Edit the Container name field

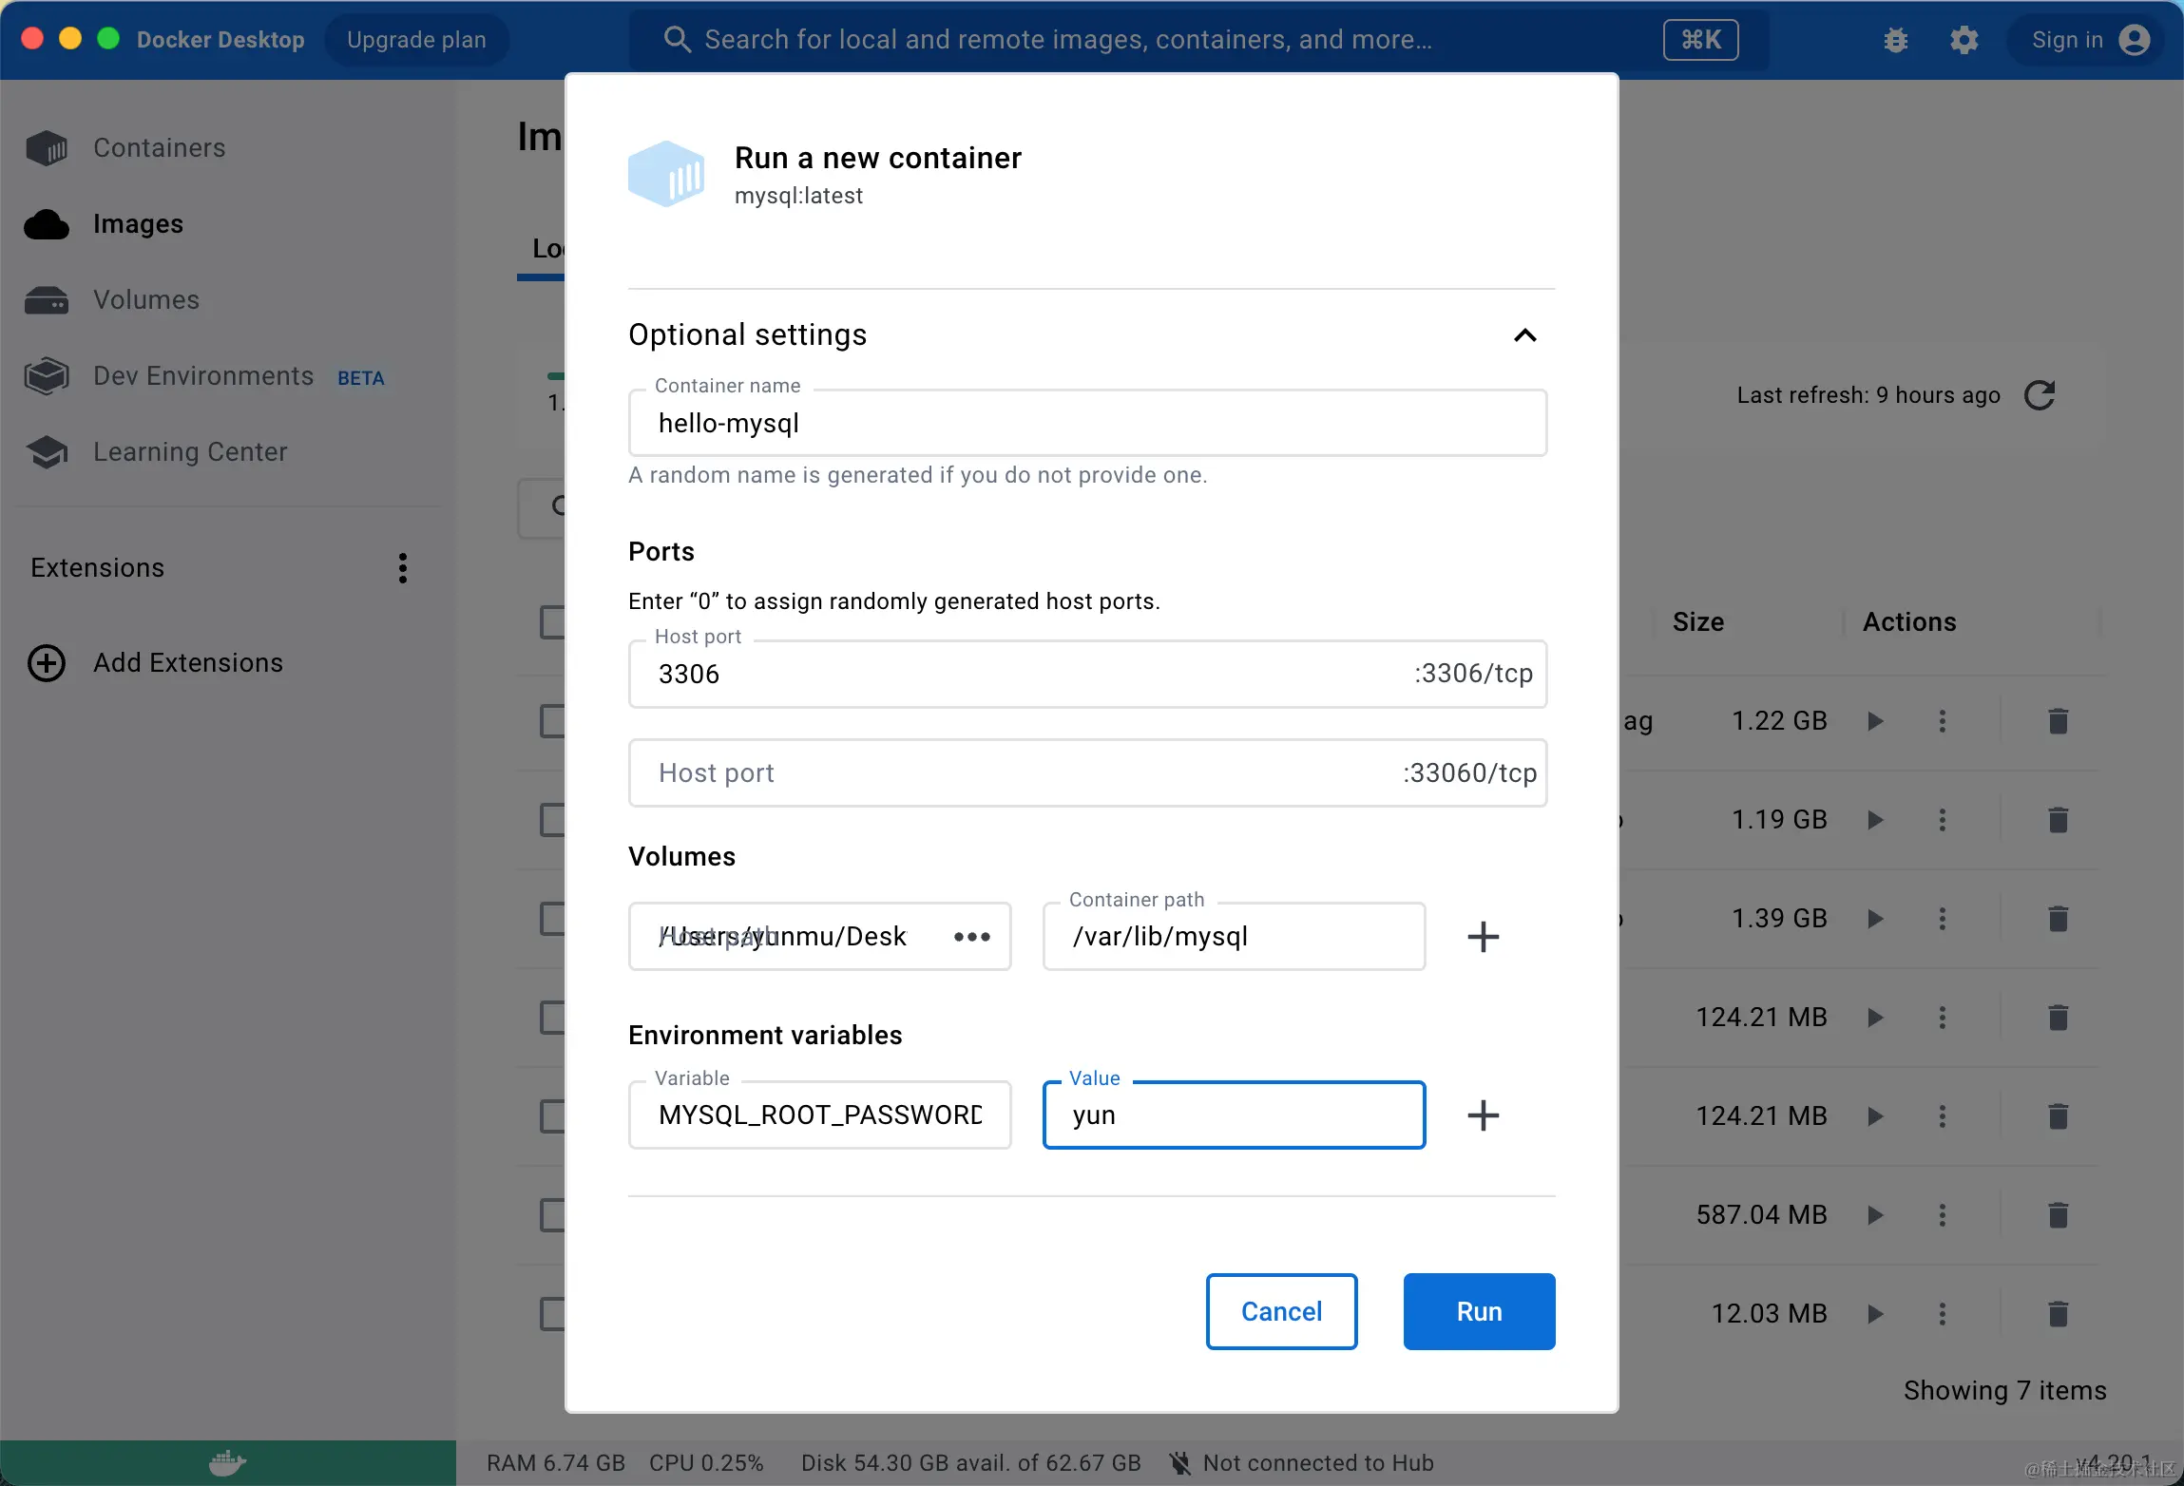point(1087,423)
